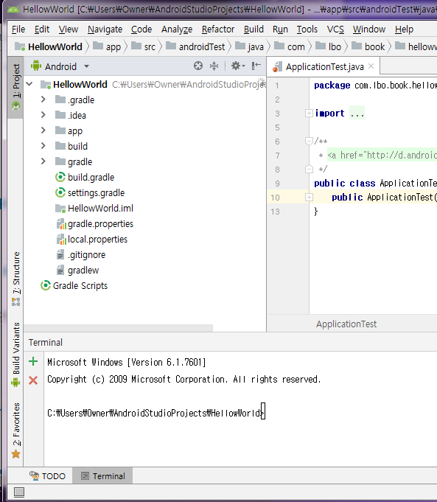
Task: Click the tool window toggle icon at bottom-left
Action: point(19,492)
